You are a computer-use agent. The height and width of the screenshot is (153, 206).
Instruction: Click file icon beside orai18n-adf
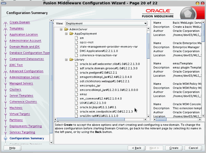(76, 116)
